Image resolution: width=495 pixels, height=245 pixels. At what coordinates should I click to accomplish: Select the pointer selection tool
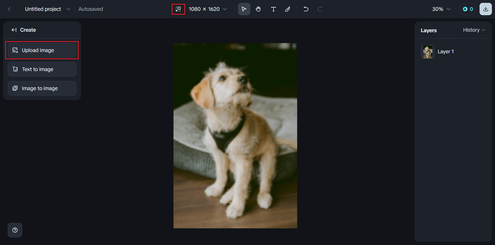point(244,9)
